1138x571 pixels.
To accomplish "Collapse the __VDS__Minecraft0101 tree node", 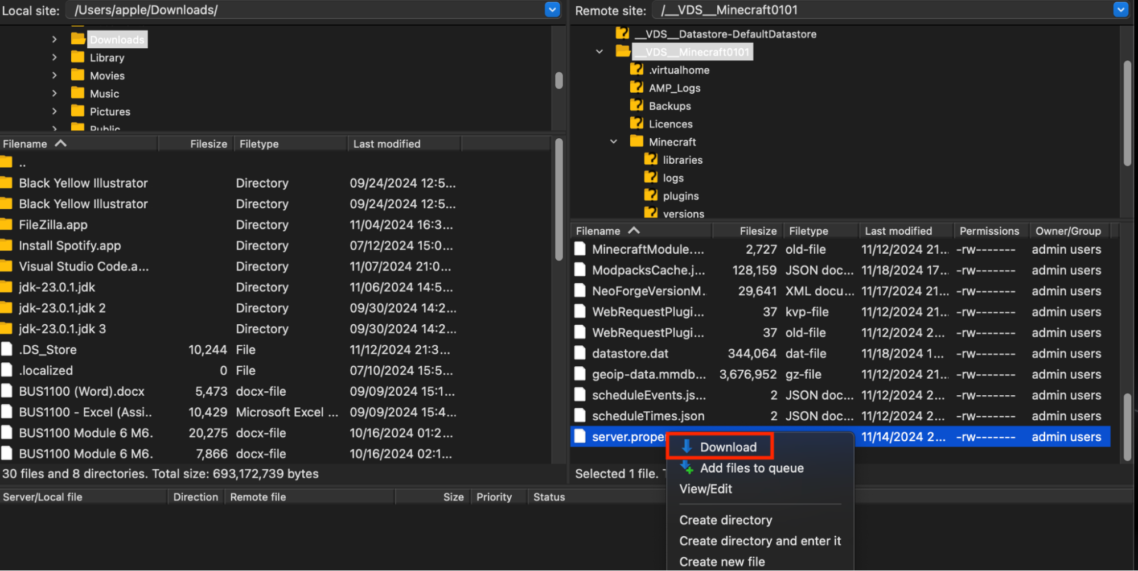I will 599,51.
